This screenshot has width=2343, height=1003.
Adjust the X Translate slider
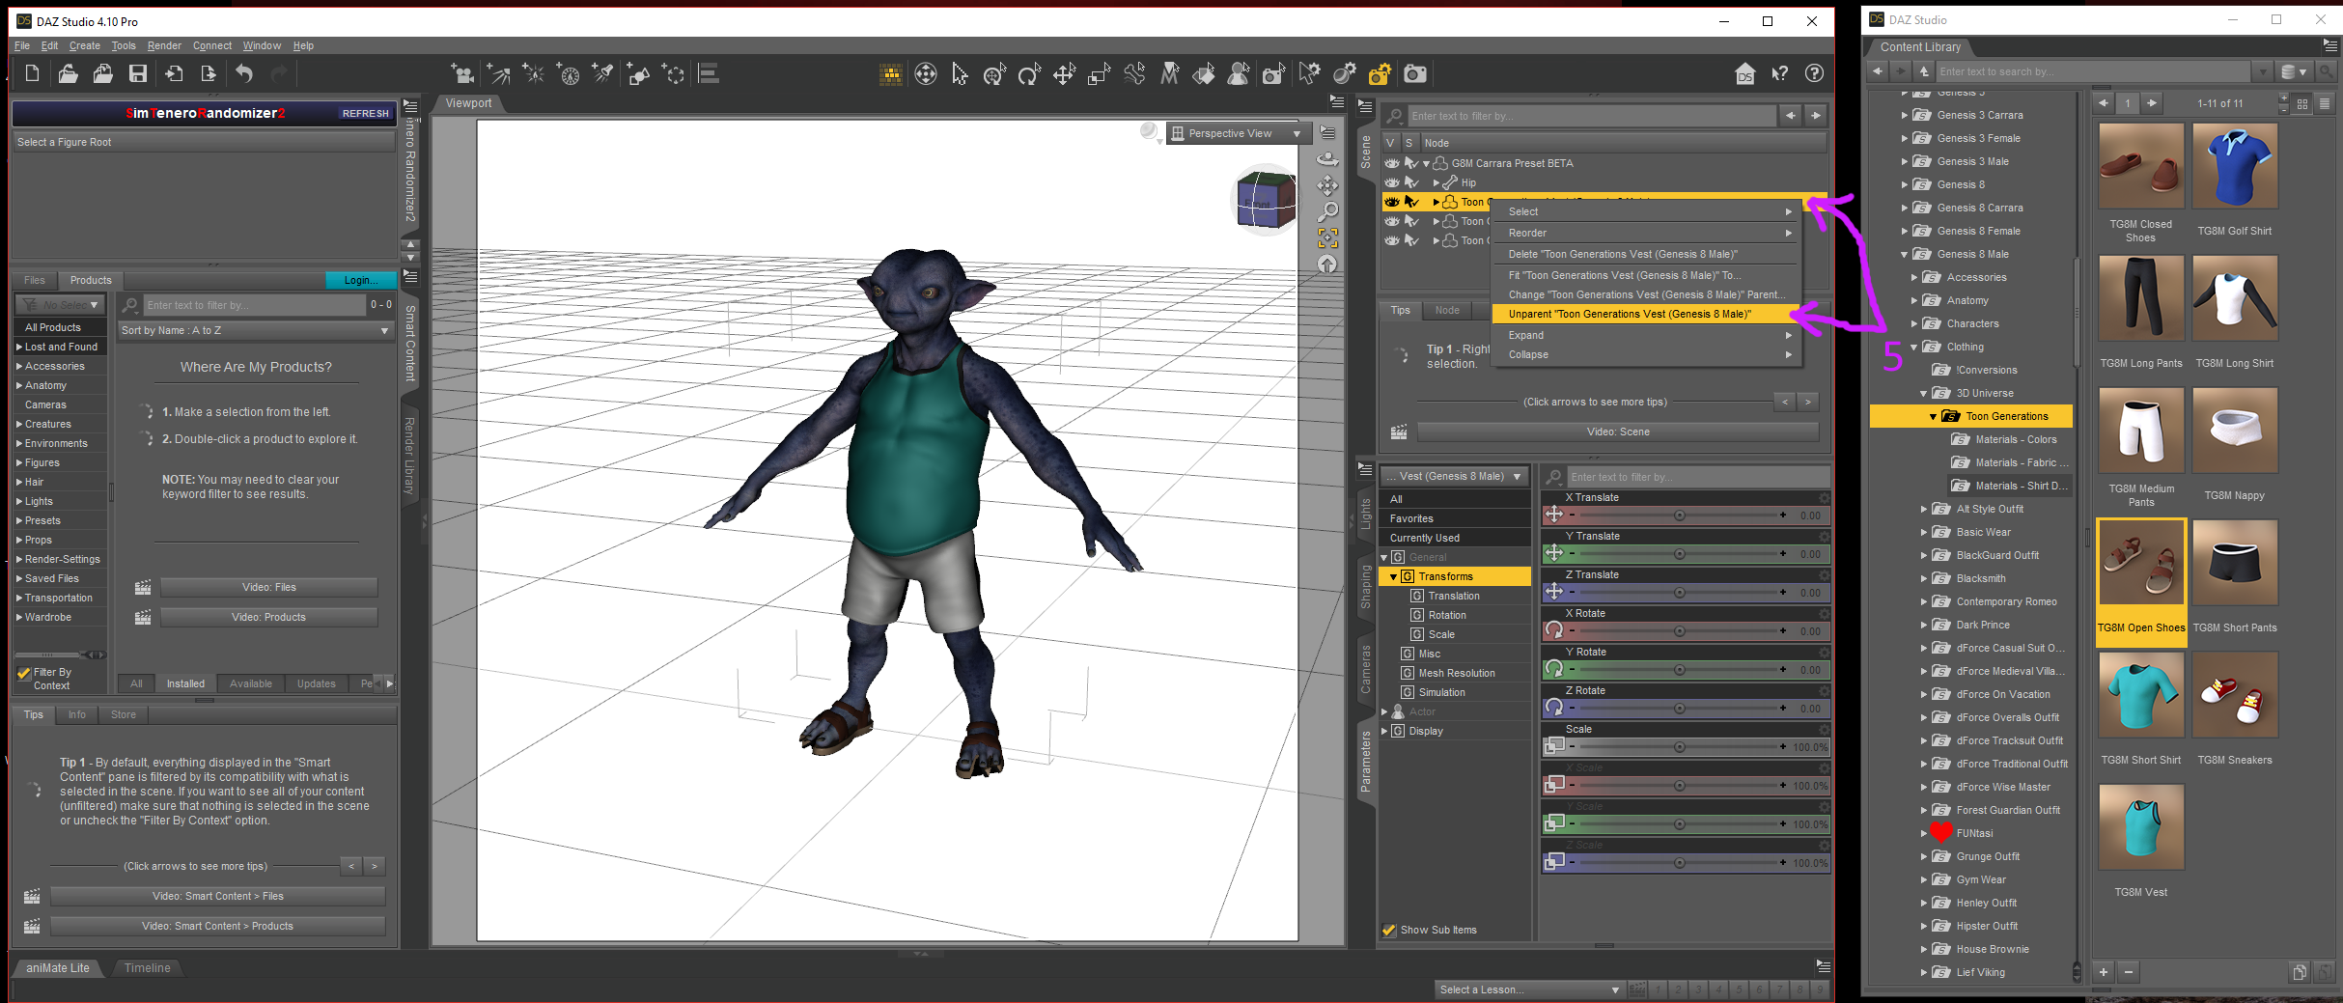click(x=1679, y=515)
